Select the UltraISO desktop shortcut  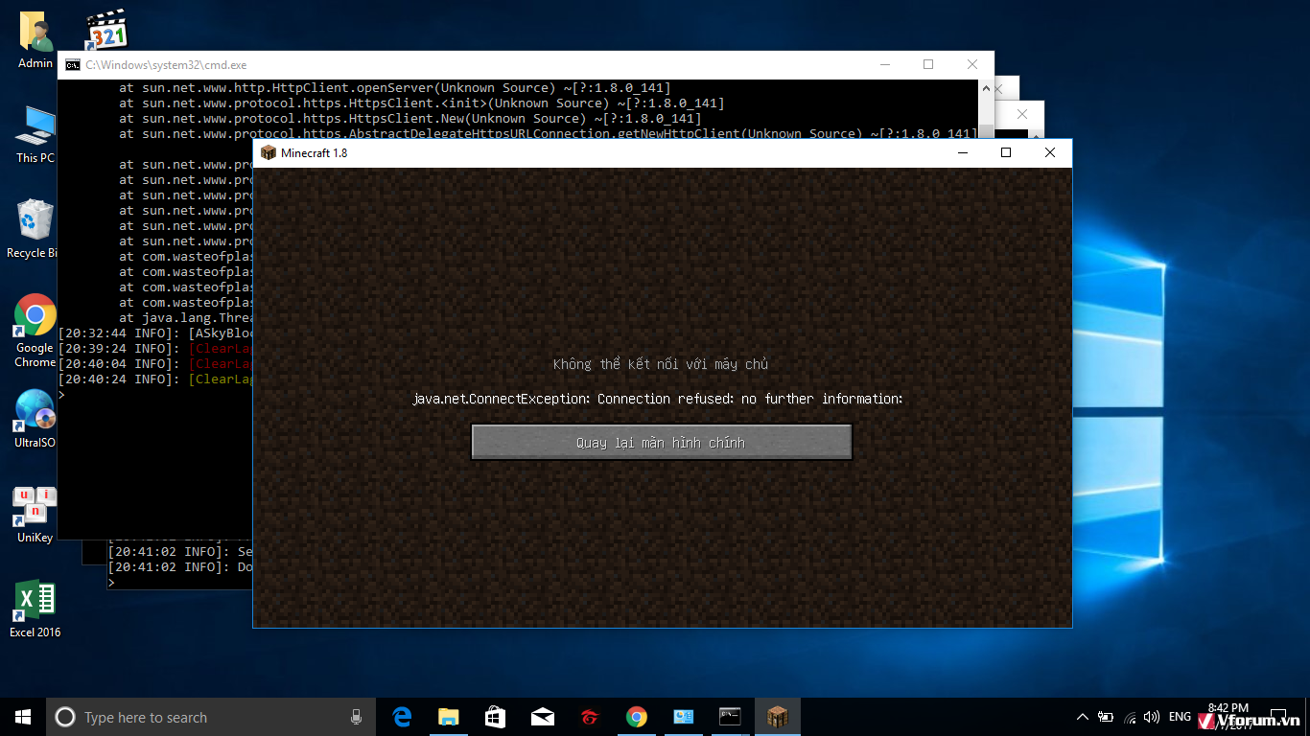pyautogui.click(x=35, y=419)
